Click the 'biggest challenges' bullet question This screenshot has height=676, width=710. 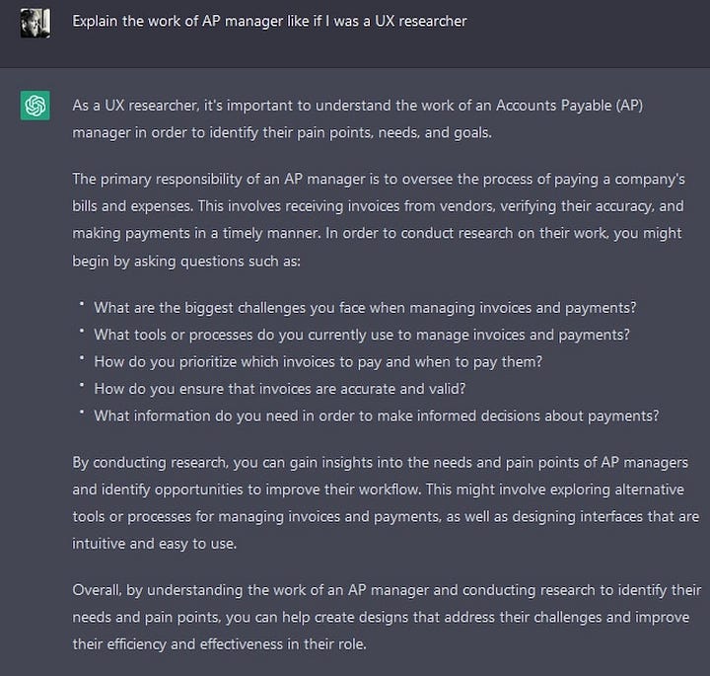coord(365,308)
